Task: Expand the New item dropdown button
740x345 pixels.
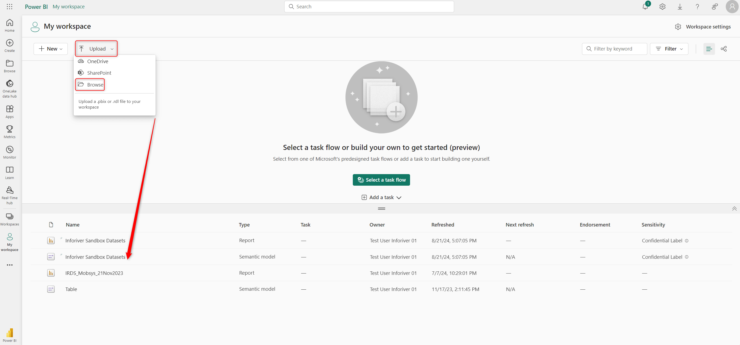Action: click(x=51, y=49)
